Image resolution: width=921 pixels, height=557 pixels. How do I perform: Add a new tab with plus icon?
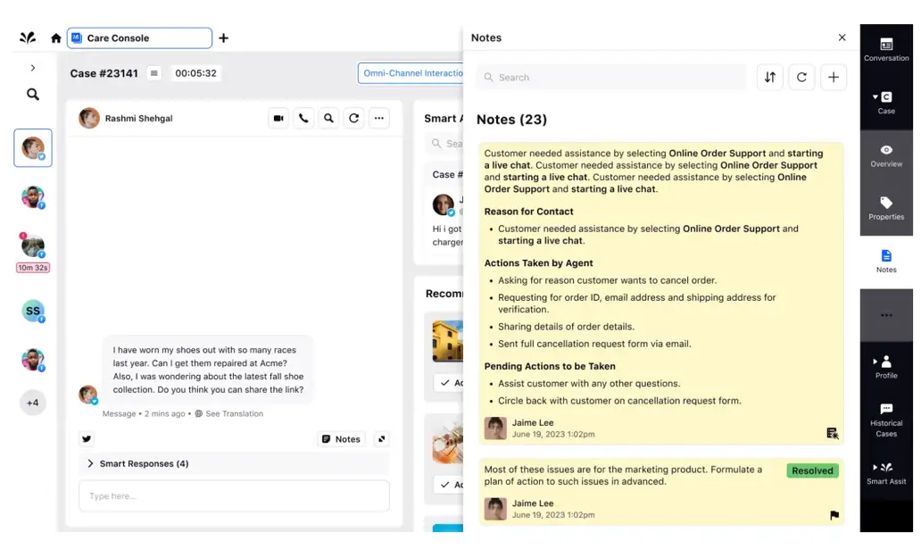224,38
